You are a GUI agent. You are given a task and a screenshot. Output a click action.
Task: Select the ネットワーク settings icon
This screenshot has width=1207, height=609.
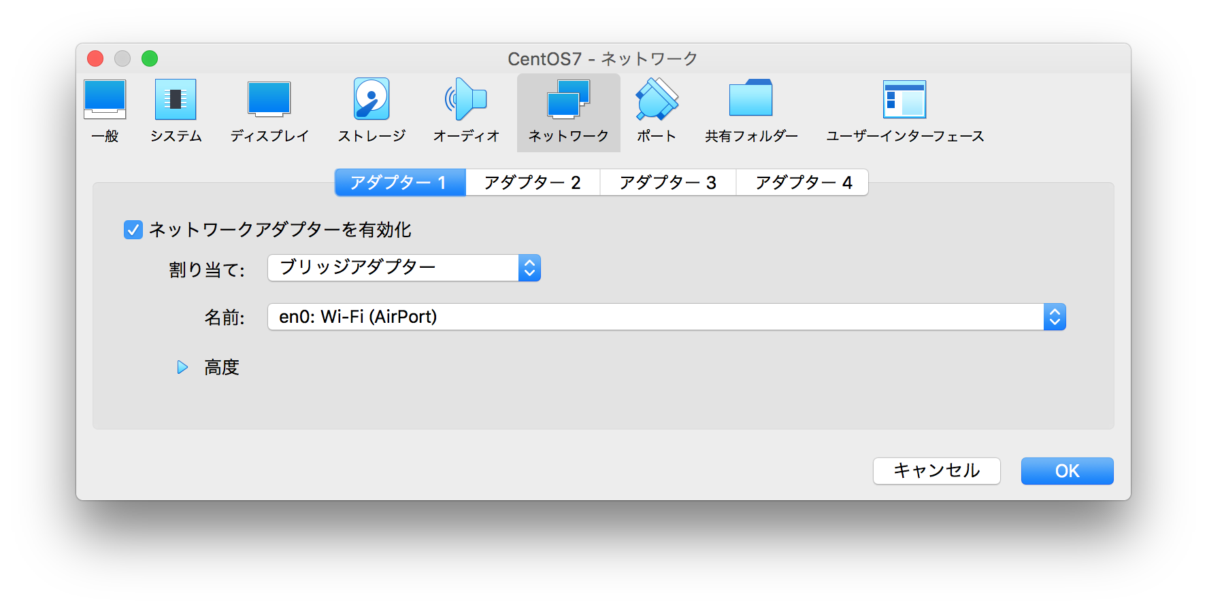pos(569,112)
